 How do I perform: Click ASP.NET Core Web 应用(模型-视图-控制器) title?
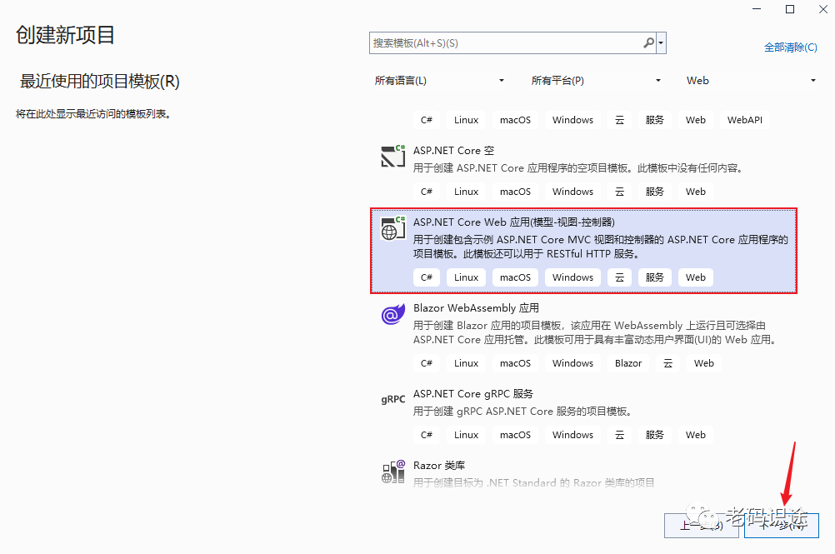coord(514,222)
